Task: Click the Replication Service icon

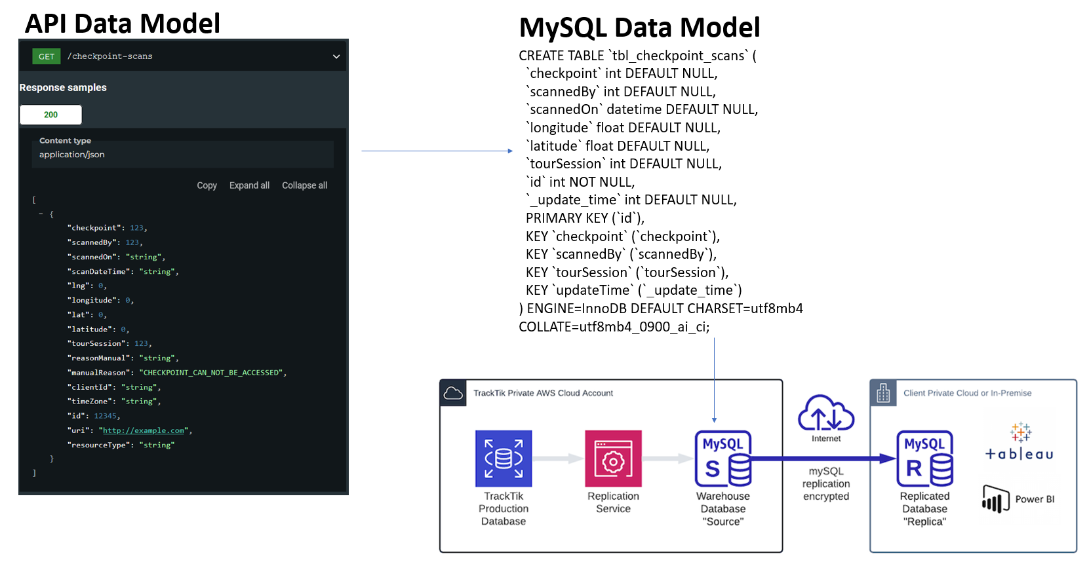Action: pyautogui.click(x=614, y=459)
